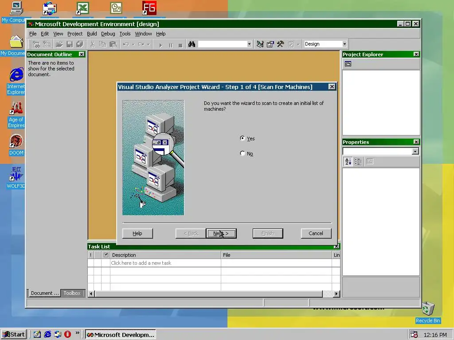This screenshot has width=454, height=340.
Task: Open the Find combo box dropdown arrow
Action: click(x=249, y=44)
